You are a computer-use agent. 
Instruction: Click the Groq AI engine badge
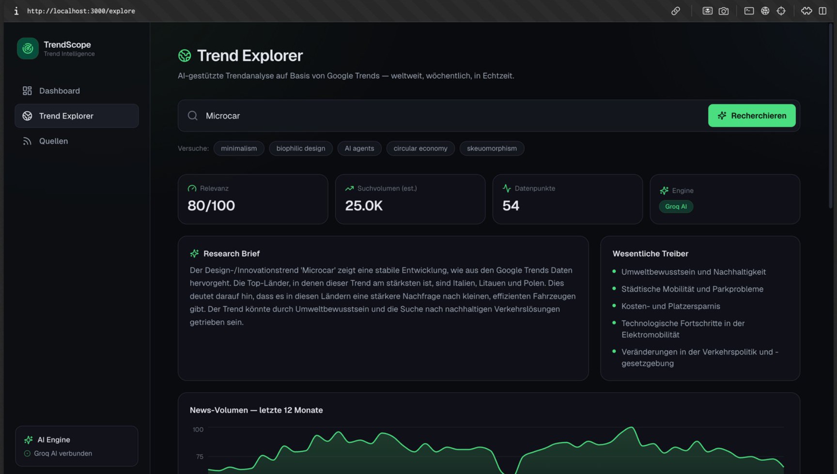[x=676, y=207]
